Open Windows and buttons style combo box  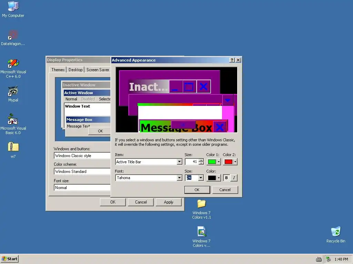[82, 156]
